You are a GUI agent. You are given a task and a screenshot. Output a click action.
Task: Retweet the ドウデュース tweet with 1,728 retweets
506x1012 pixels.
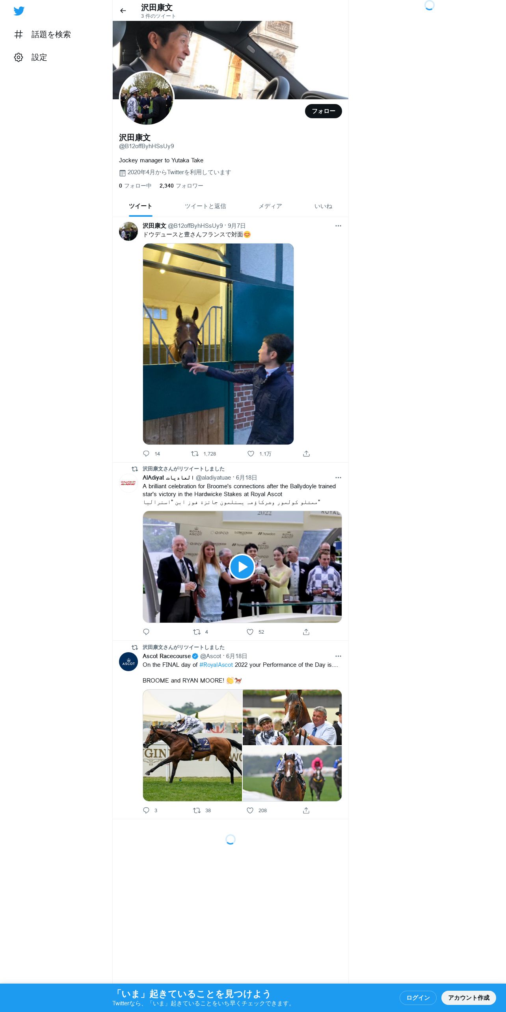coord(195,454)
